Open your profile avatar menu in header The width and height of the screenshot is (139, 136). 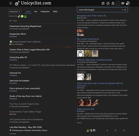(128, 3)
